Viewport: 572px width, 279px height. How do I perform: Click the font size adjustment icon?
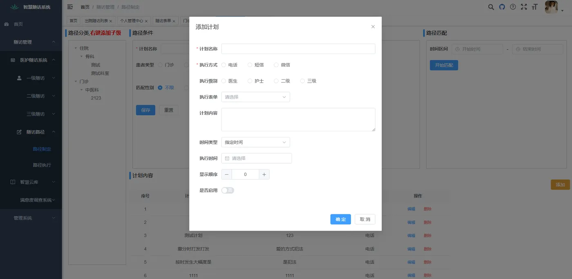click(534, 7)
